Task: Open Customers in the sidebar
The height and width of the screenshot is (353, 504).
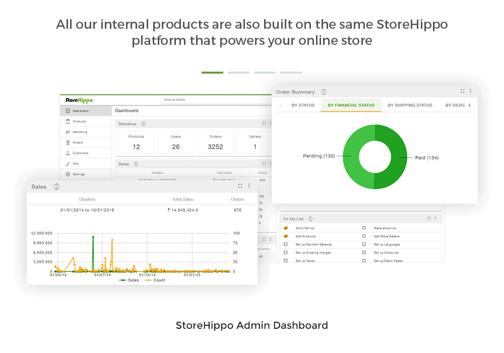Action: coord(86,153)
